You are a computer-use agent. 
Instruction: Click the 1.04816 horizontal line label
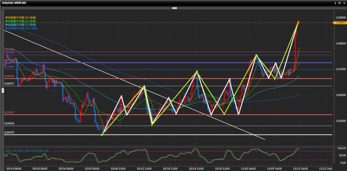click(x=9, y=124)
